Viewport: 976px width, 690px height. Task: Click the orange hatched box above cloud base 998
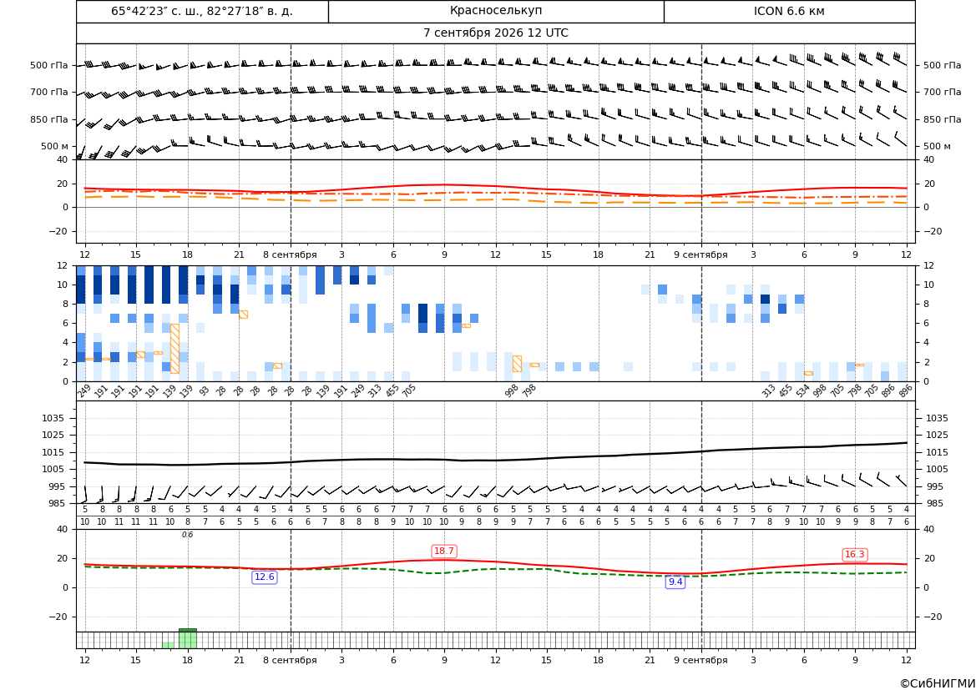pyautogui.click(x=517, y=364)
